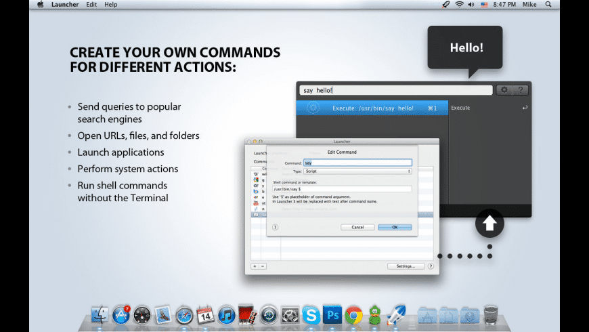589x332 pixels.
Task: Open System Preferences gear in dock
Action: 290,315
